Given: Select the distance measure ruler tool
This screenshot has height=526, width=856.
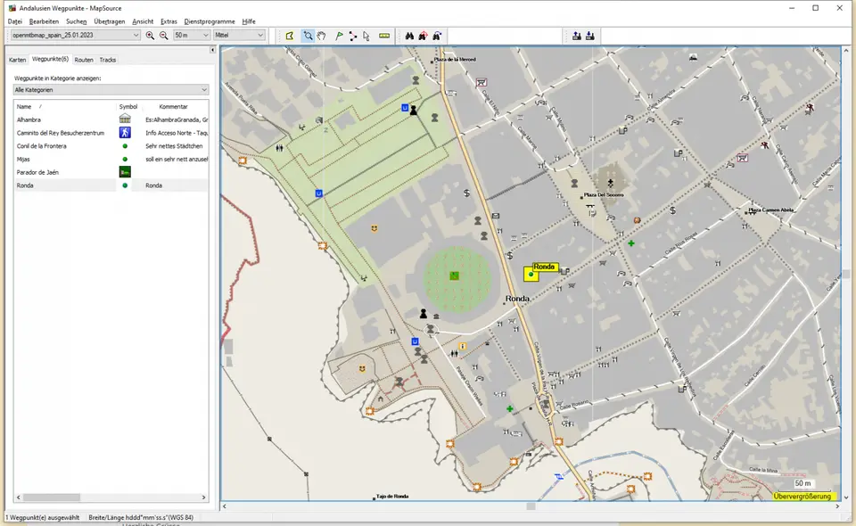Looking at the screenshot, I should coord(384,36).
